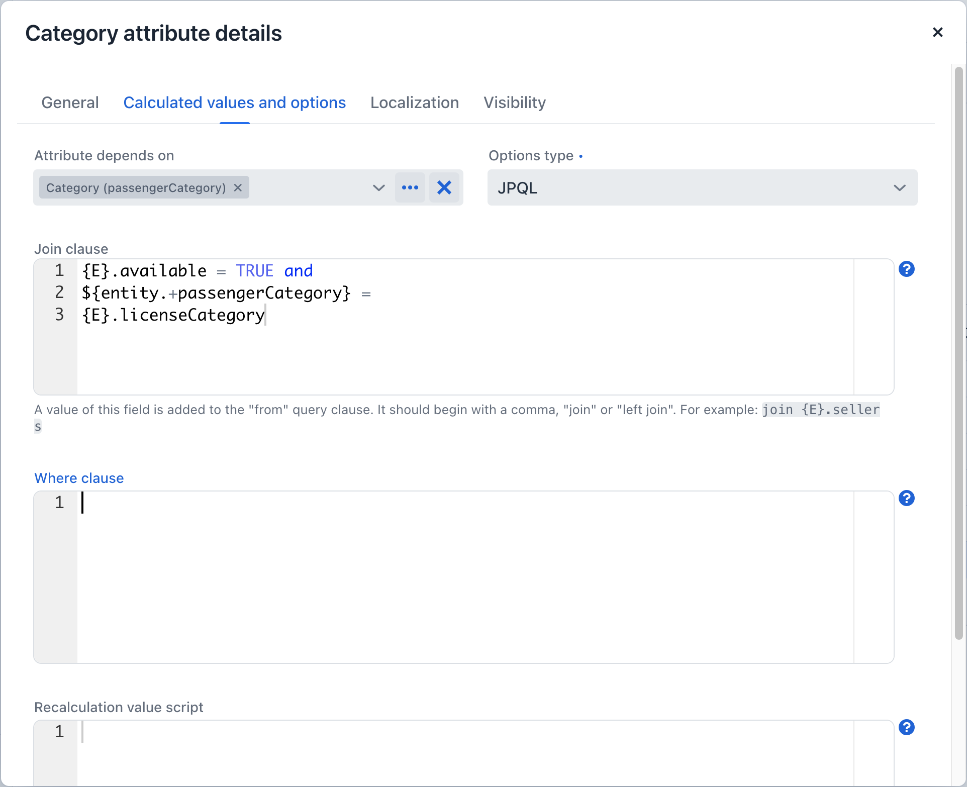Viewport: 967px width, 787px height.
Task: Open the Visibility tab
Action: click(x=514, y=103)
